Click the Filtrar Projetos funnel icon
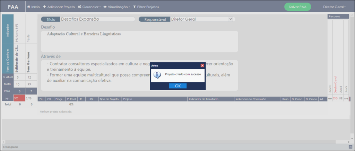 click(135, 7)
